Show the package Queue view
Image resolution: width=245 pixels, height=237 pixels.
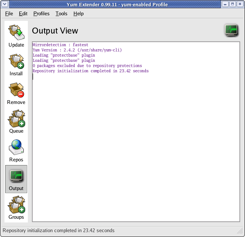click(x=16, y=122)
